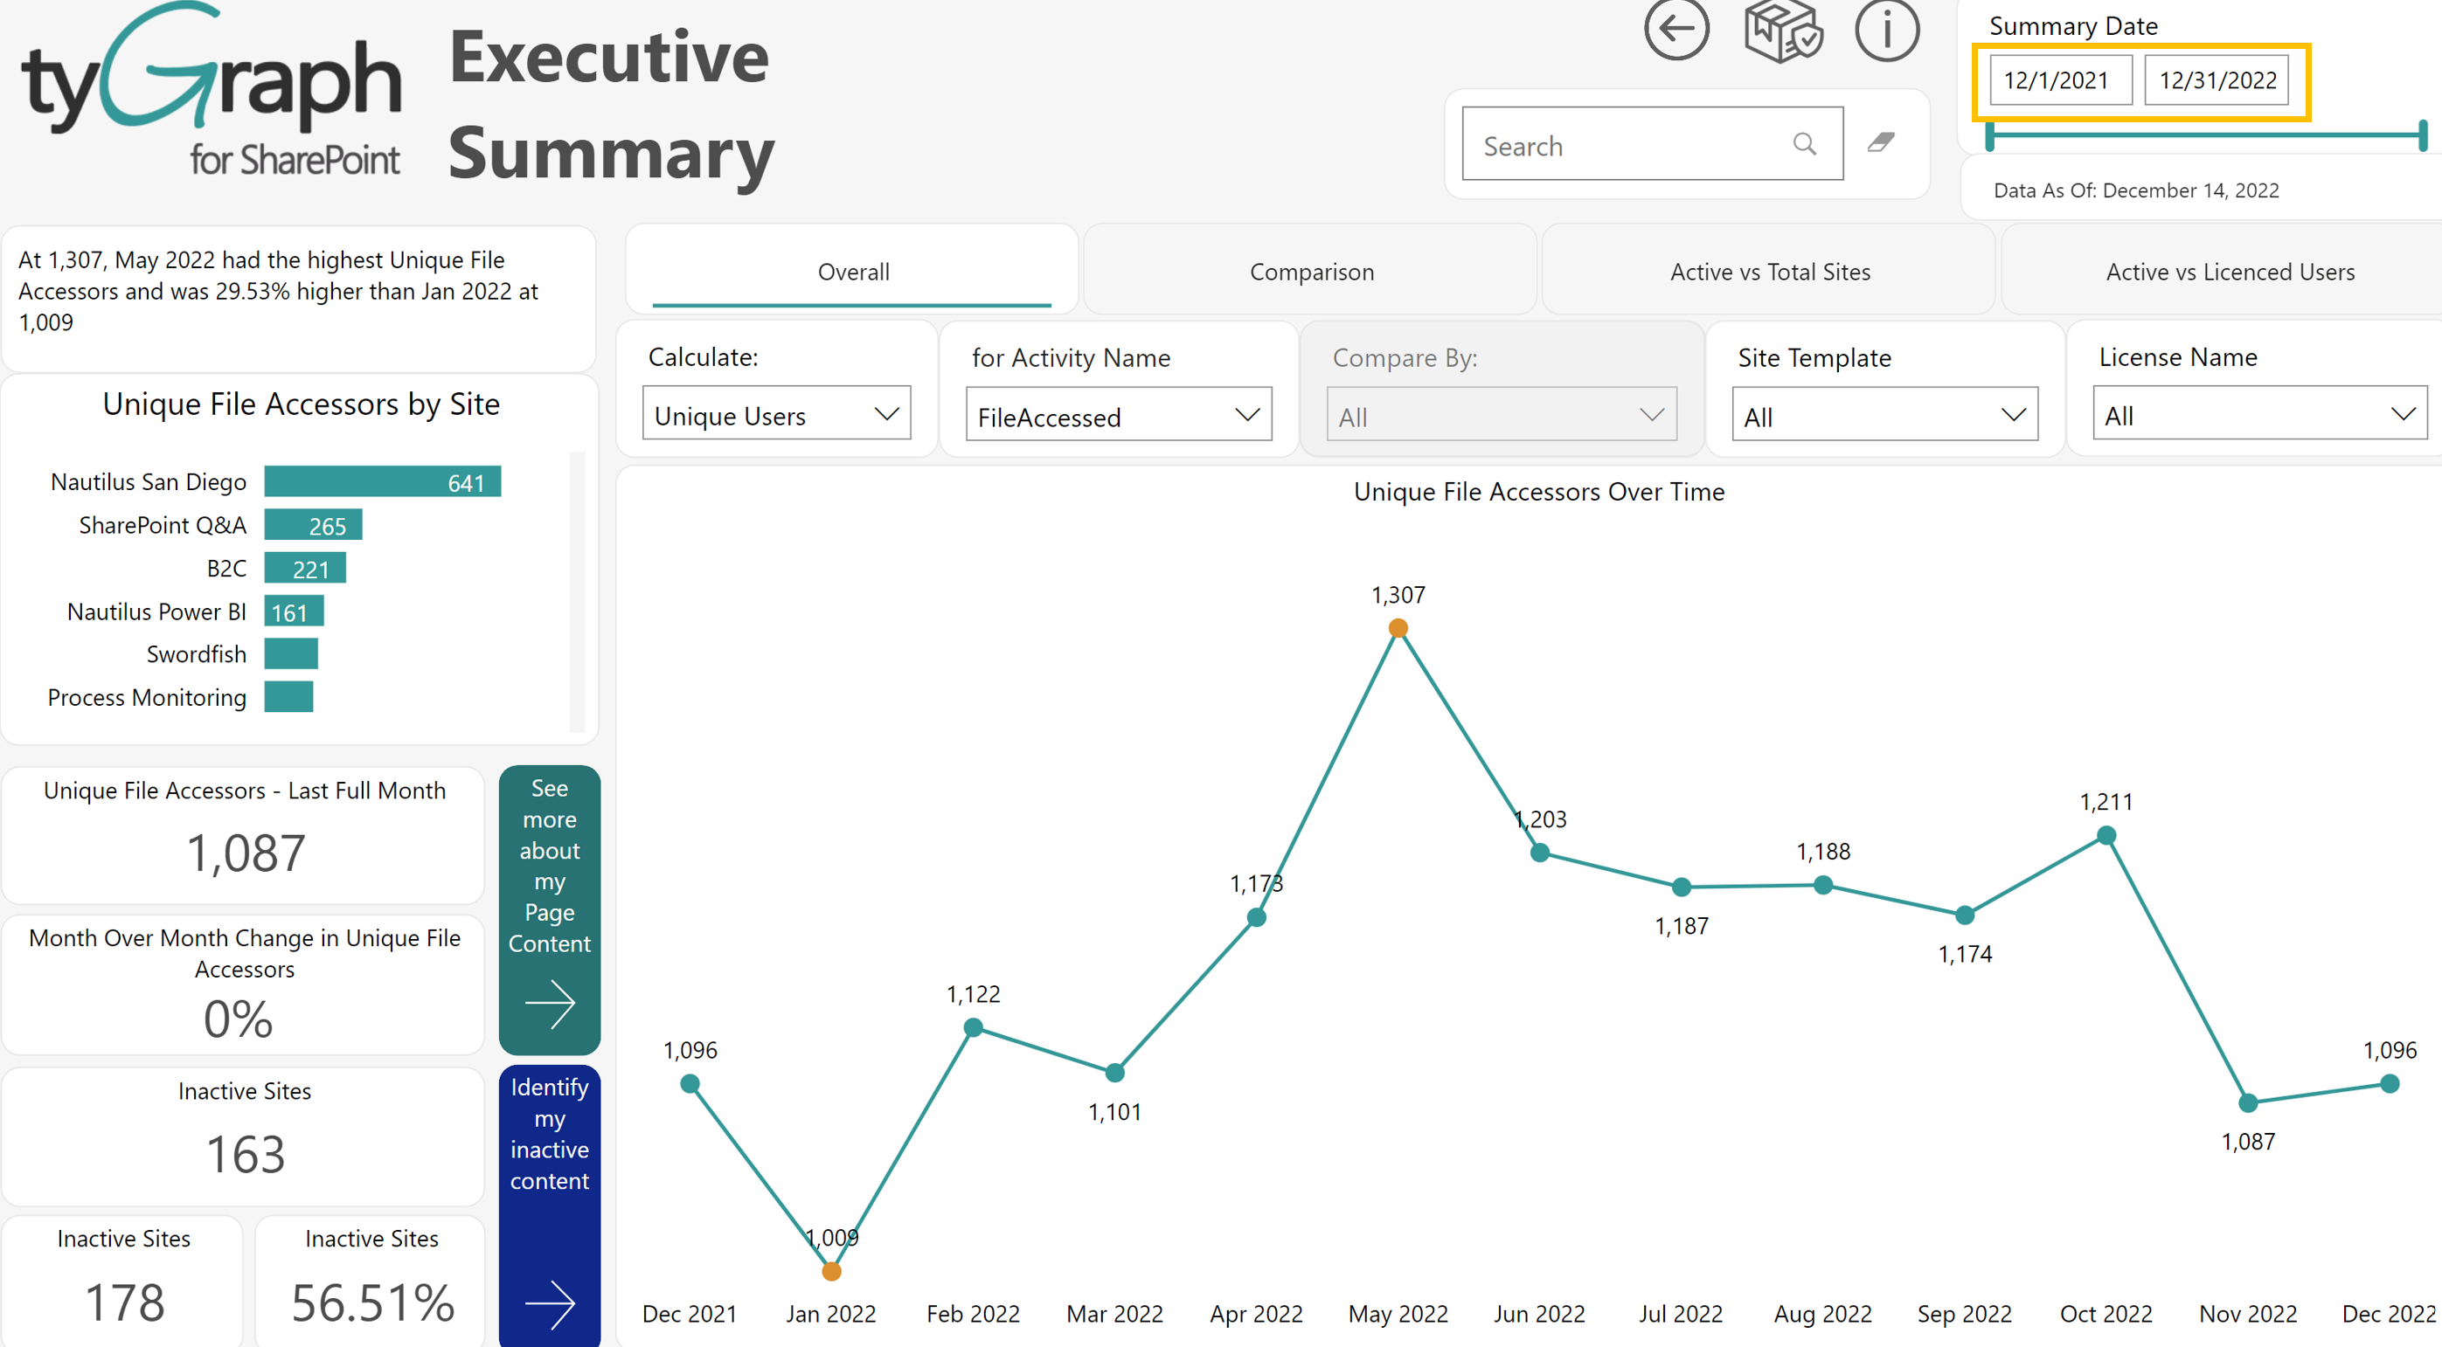2442x1347 pixels.
Task: Click the May 2022 peak data point
Action: (1398, 628)
